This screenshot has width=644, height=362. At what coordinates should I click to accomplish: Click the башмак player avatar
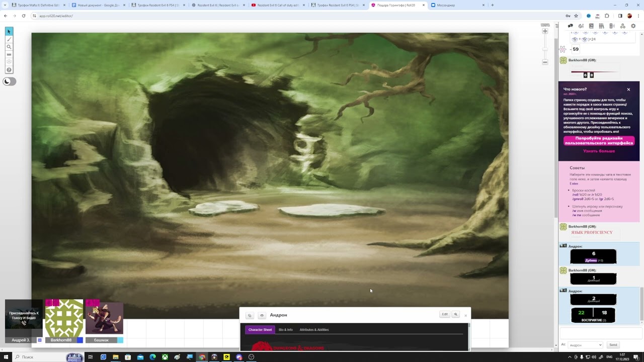point(104,318)
